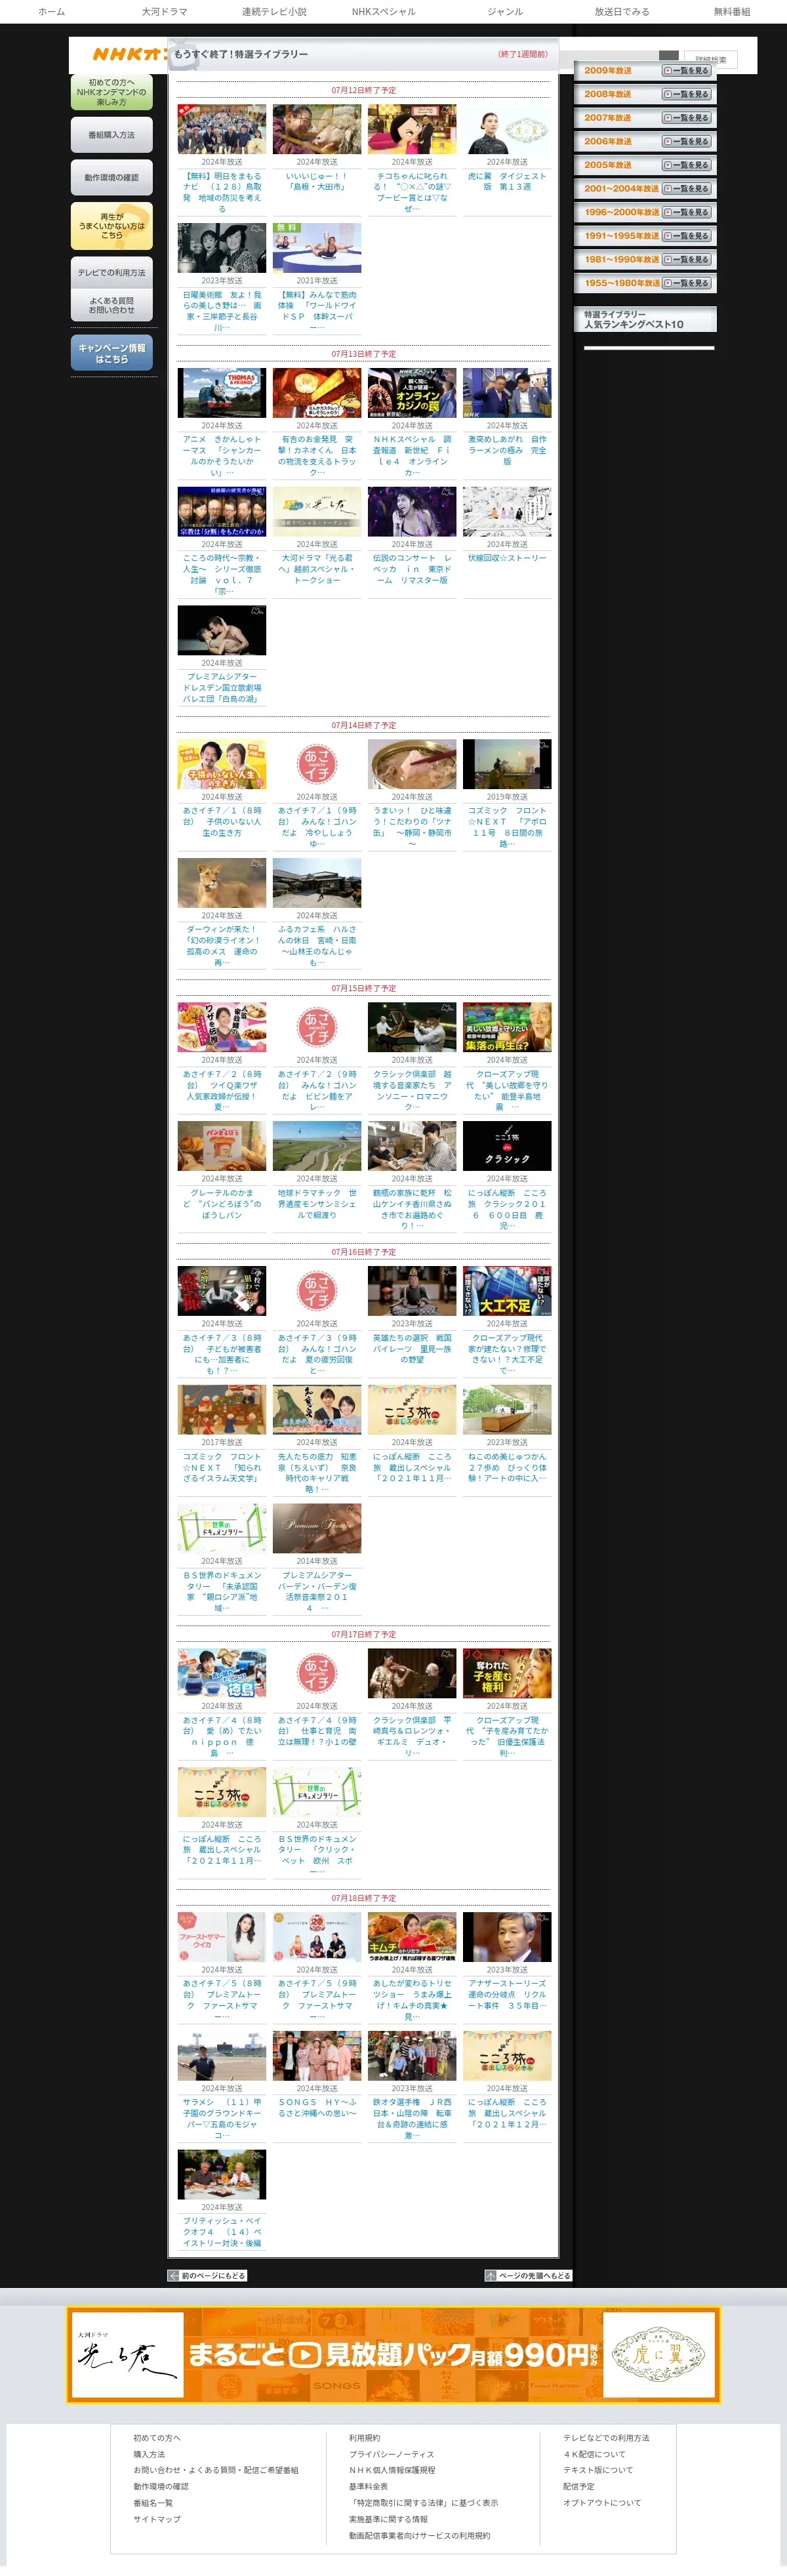
Task: Open the 集落の再生は クローズアップ現代 thumbnail
Action: [507, 1027]
